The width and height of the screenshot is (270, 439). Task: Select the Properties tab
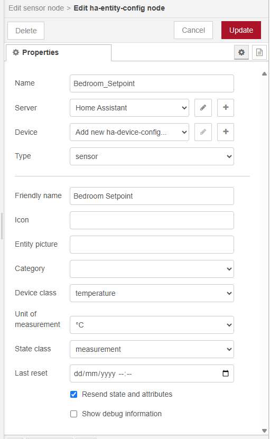(58, 52)
